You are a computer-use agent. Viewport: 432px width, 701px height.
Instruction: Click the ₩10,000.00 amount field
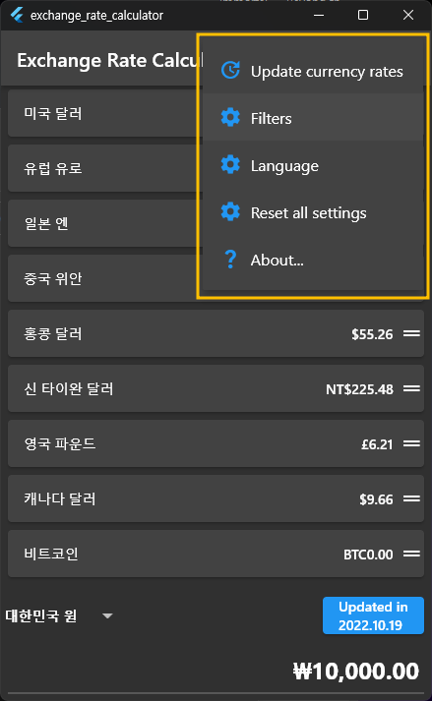(356, 672)
